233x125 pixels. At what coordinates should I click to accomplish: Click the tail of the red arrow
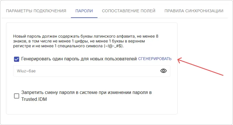[222, 75]
